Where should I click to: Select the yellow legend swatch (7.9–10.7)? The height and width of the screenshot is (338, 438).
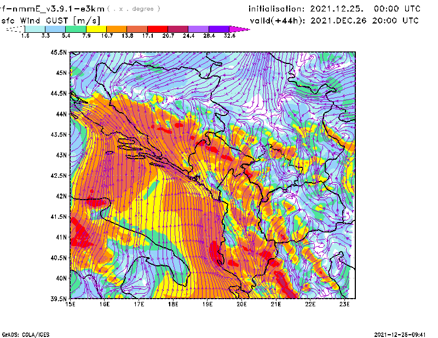pos(96,29)
